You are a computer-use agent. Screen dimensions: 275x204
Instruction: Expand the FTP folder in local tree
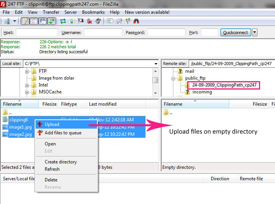tap(27, 72)
